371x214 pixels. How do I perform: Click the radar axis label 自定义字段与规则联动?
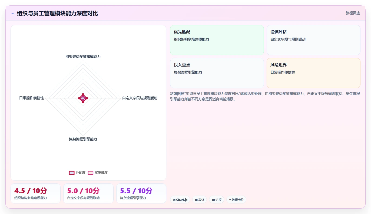140,98
